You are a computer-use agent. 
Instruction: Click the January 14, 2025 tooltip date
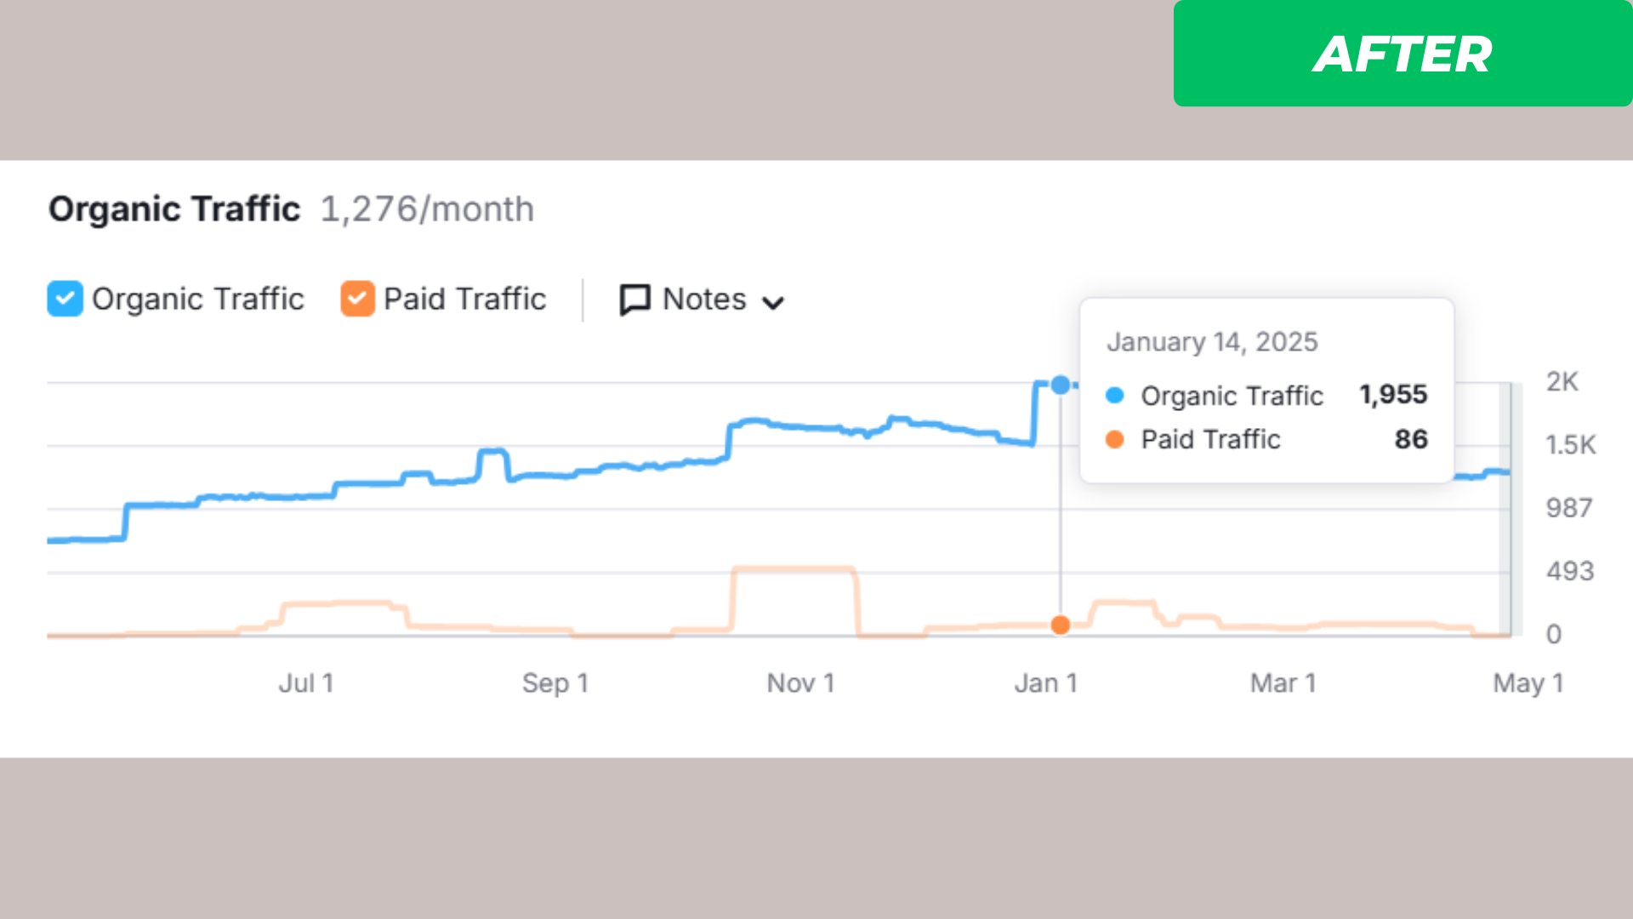1211,342
